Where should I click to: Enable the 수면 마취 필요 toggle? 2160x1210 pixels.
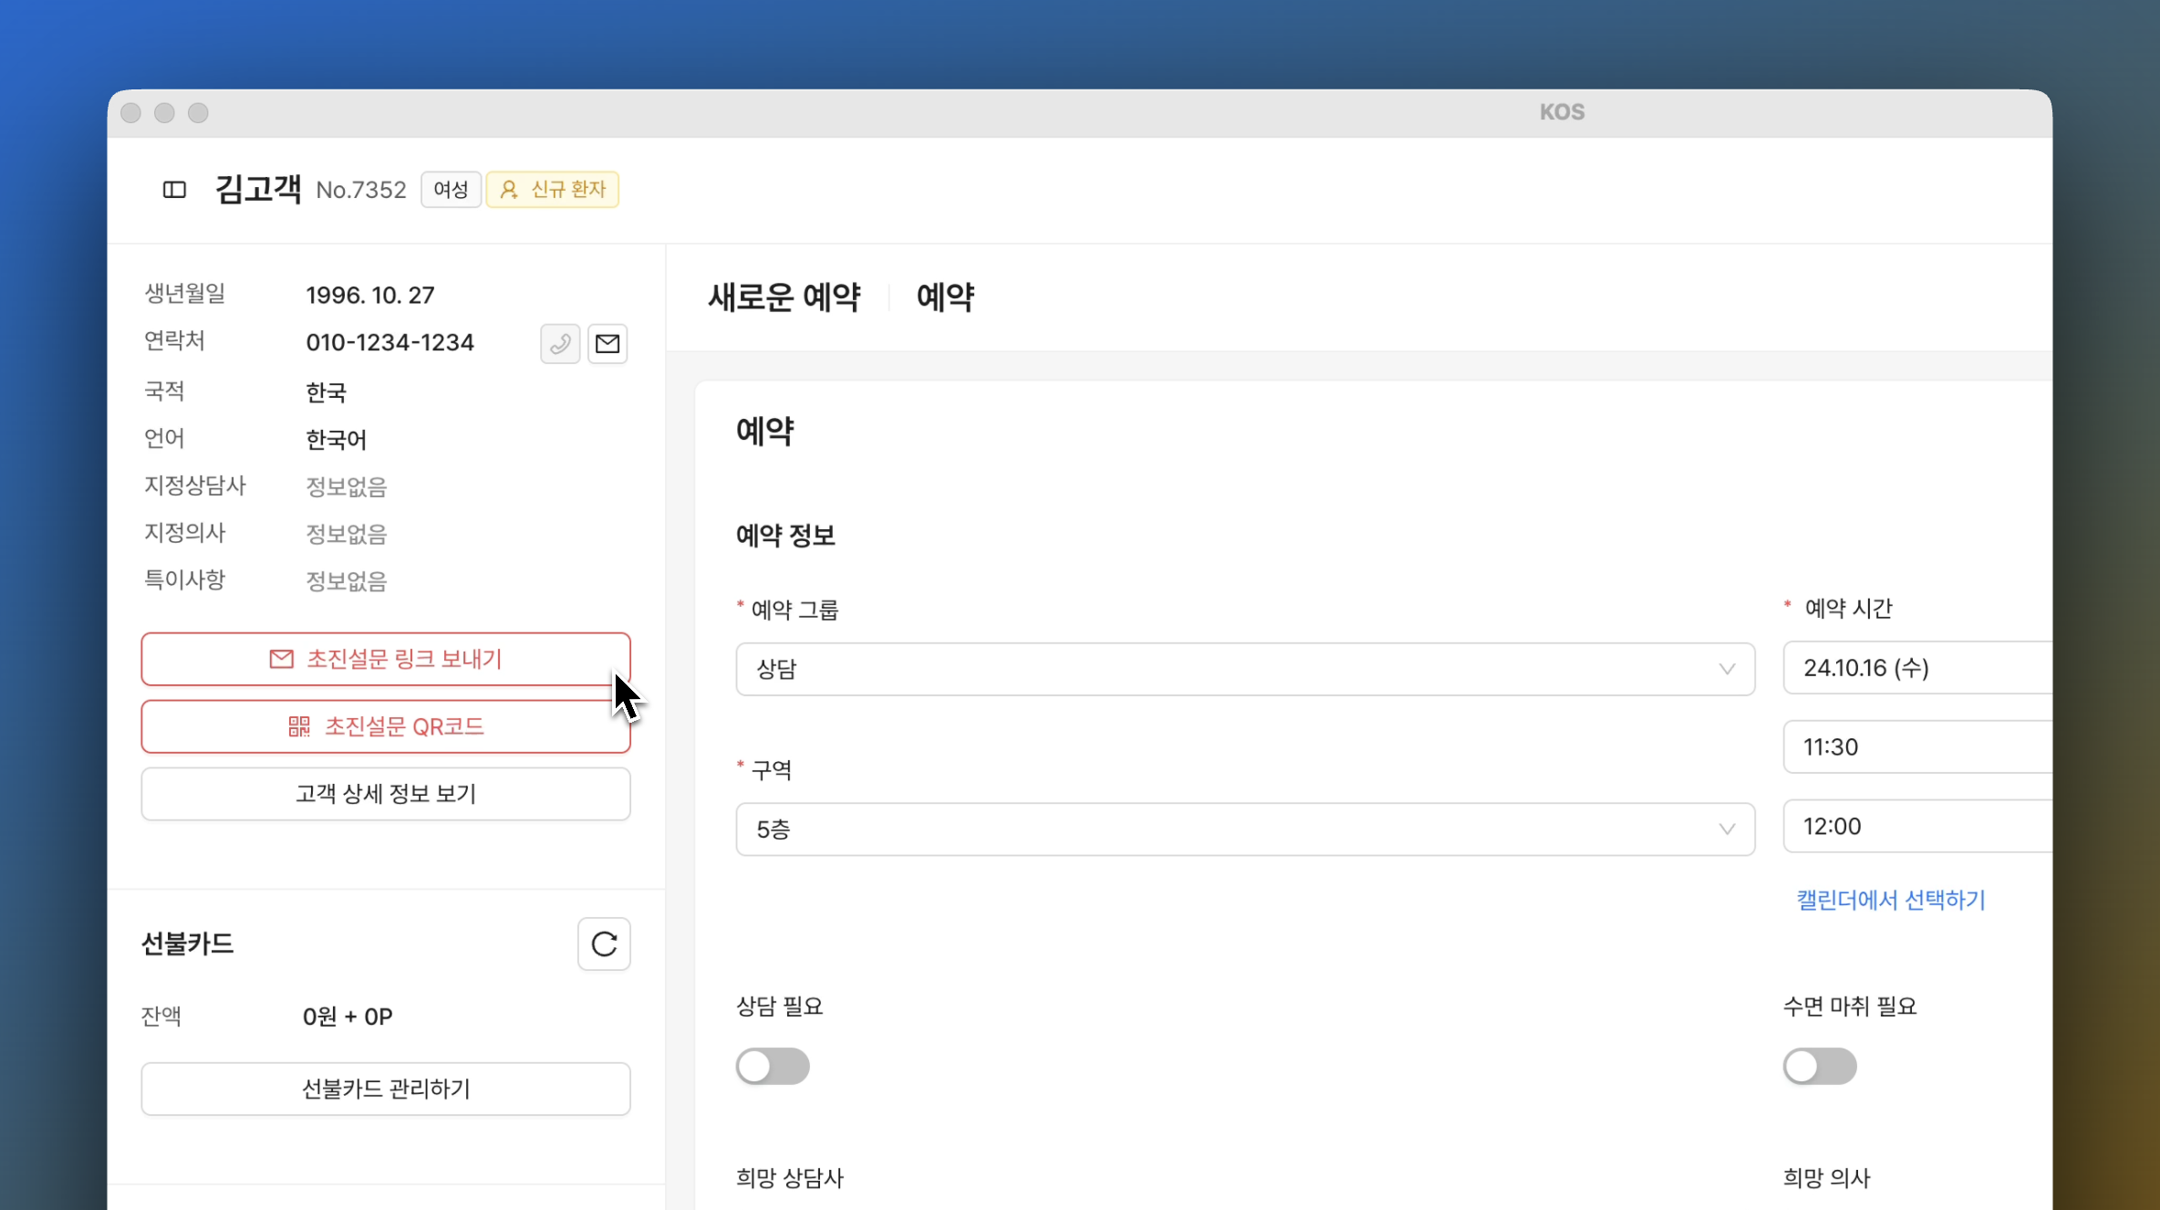tap(1819, 1066)
